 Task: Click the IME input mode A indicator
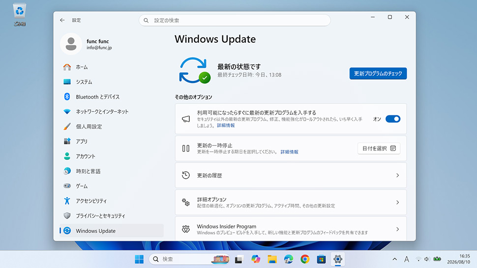click(407, 259)
